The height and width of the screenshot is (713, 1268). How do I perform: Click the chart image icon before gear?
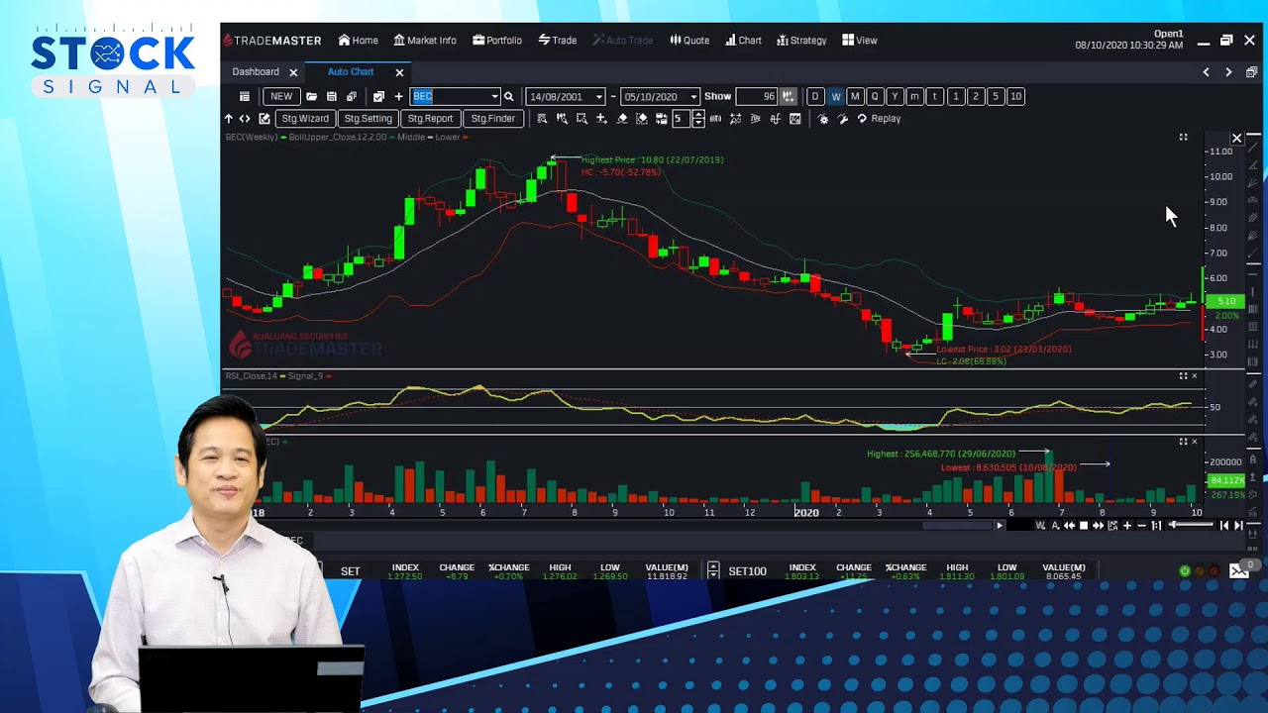(794, 118)
